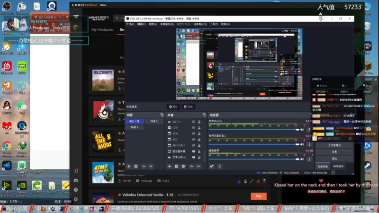
Task: Select 第五人格 scene
Action: click(x=135, y=121)
